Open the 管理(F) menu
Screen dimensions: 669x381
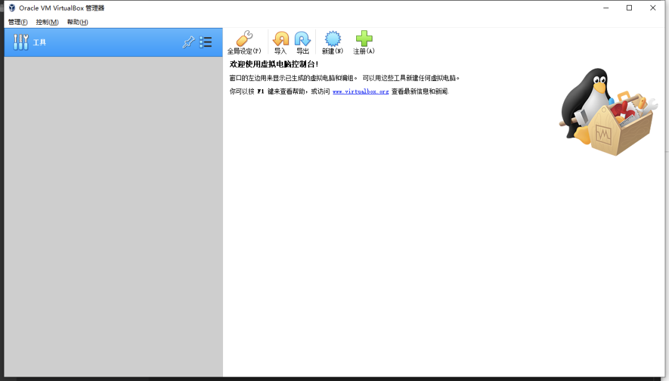point(18,22)
